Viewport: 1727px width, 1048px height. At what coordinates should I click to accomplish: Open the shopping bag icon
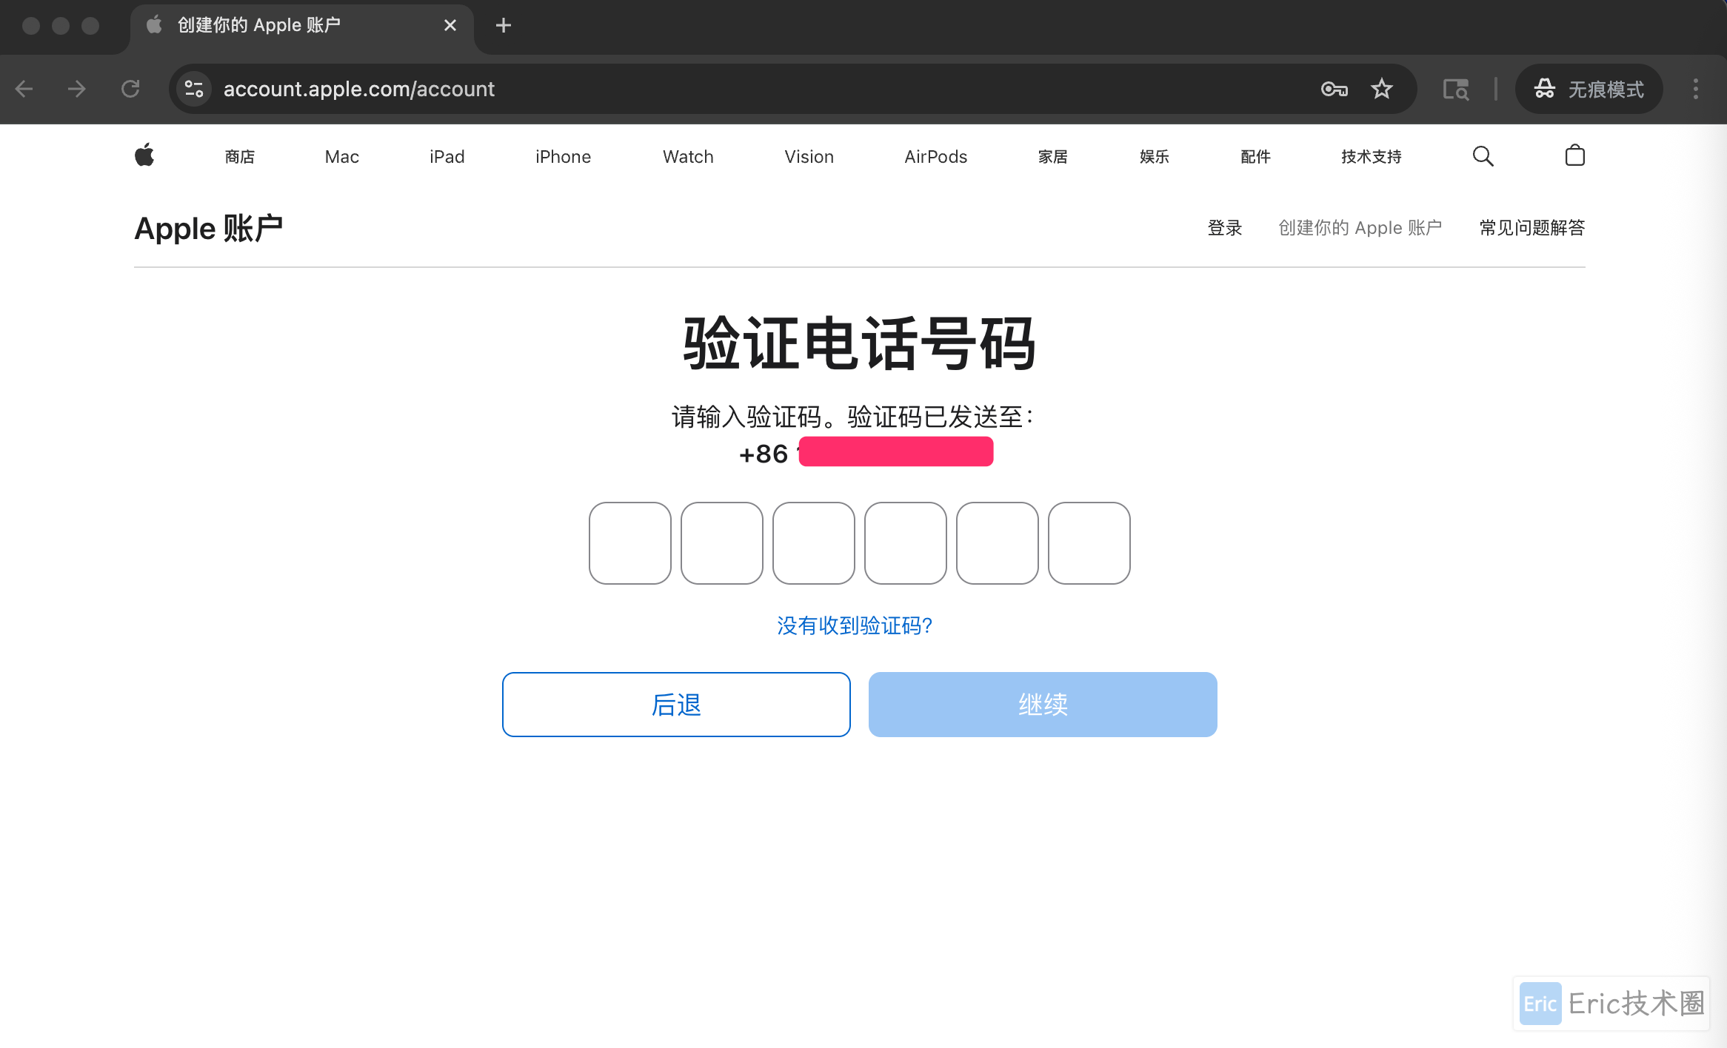[x=1574, y=155]
